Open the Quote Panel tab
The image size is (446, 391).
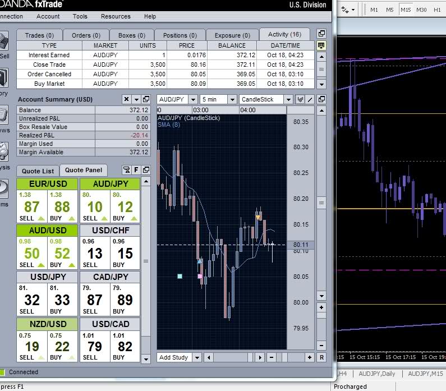[x=84, y=170]
